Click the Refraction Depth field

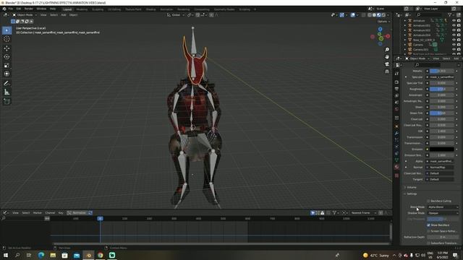442,237
